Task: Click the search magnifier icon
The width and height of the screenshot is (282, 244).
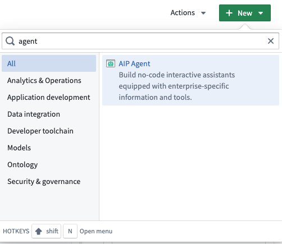Action: [x=10, y=41]
